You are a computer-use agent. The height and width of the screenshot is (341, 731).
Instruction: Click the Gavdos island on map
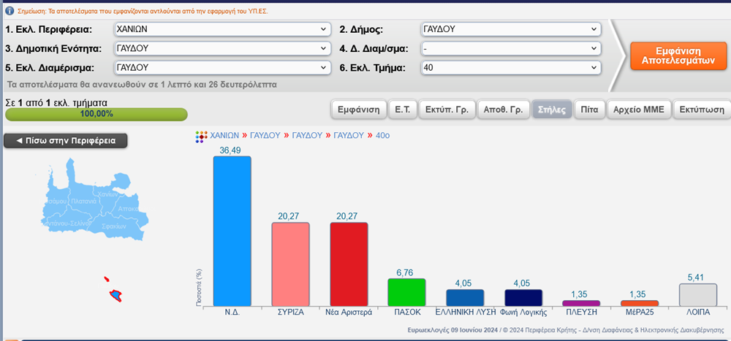115,294
